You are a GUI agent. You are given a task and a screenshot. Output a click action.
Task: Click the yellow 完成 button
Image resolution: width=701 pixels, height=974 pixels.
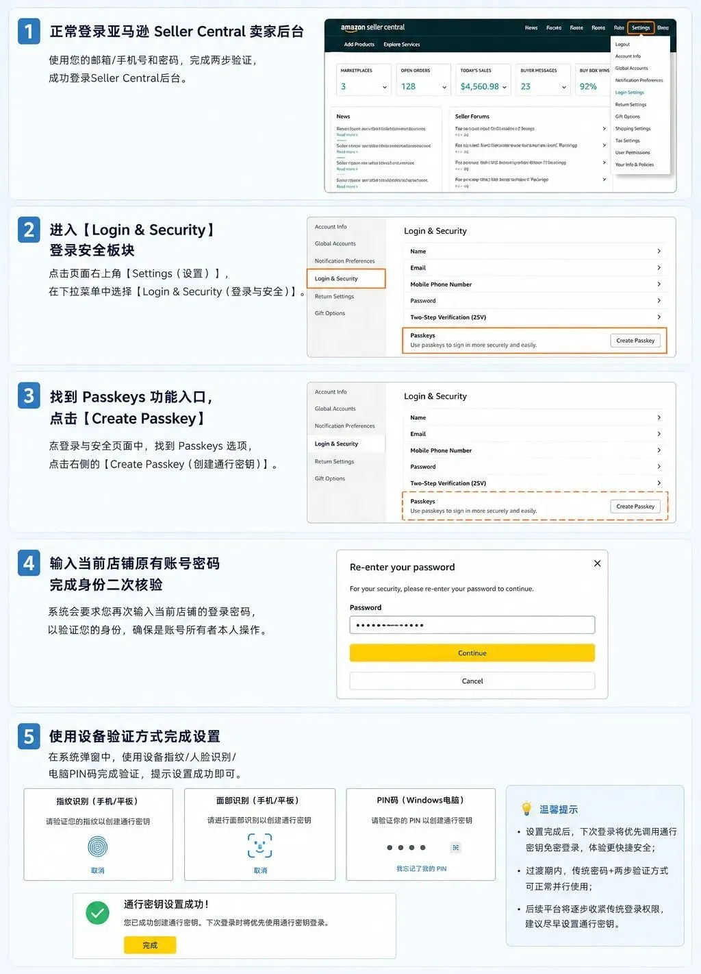click(x=150, y=945)
